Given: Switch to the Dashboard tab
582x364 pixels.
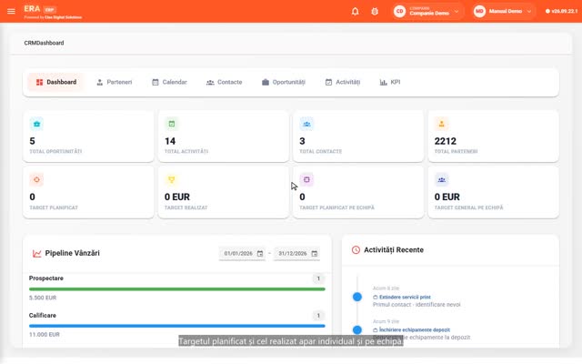Looking at the screenshot, I should (x=56, y=82).
